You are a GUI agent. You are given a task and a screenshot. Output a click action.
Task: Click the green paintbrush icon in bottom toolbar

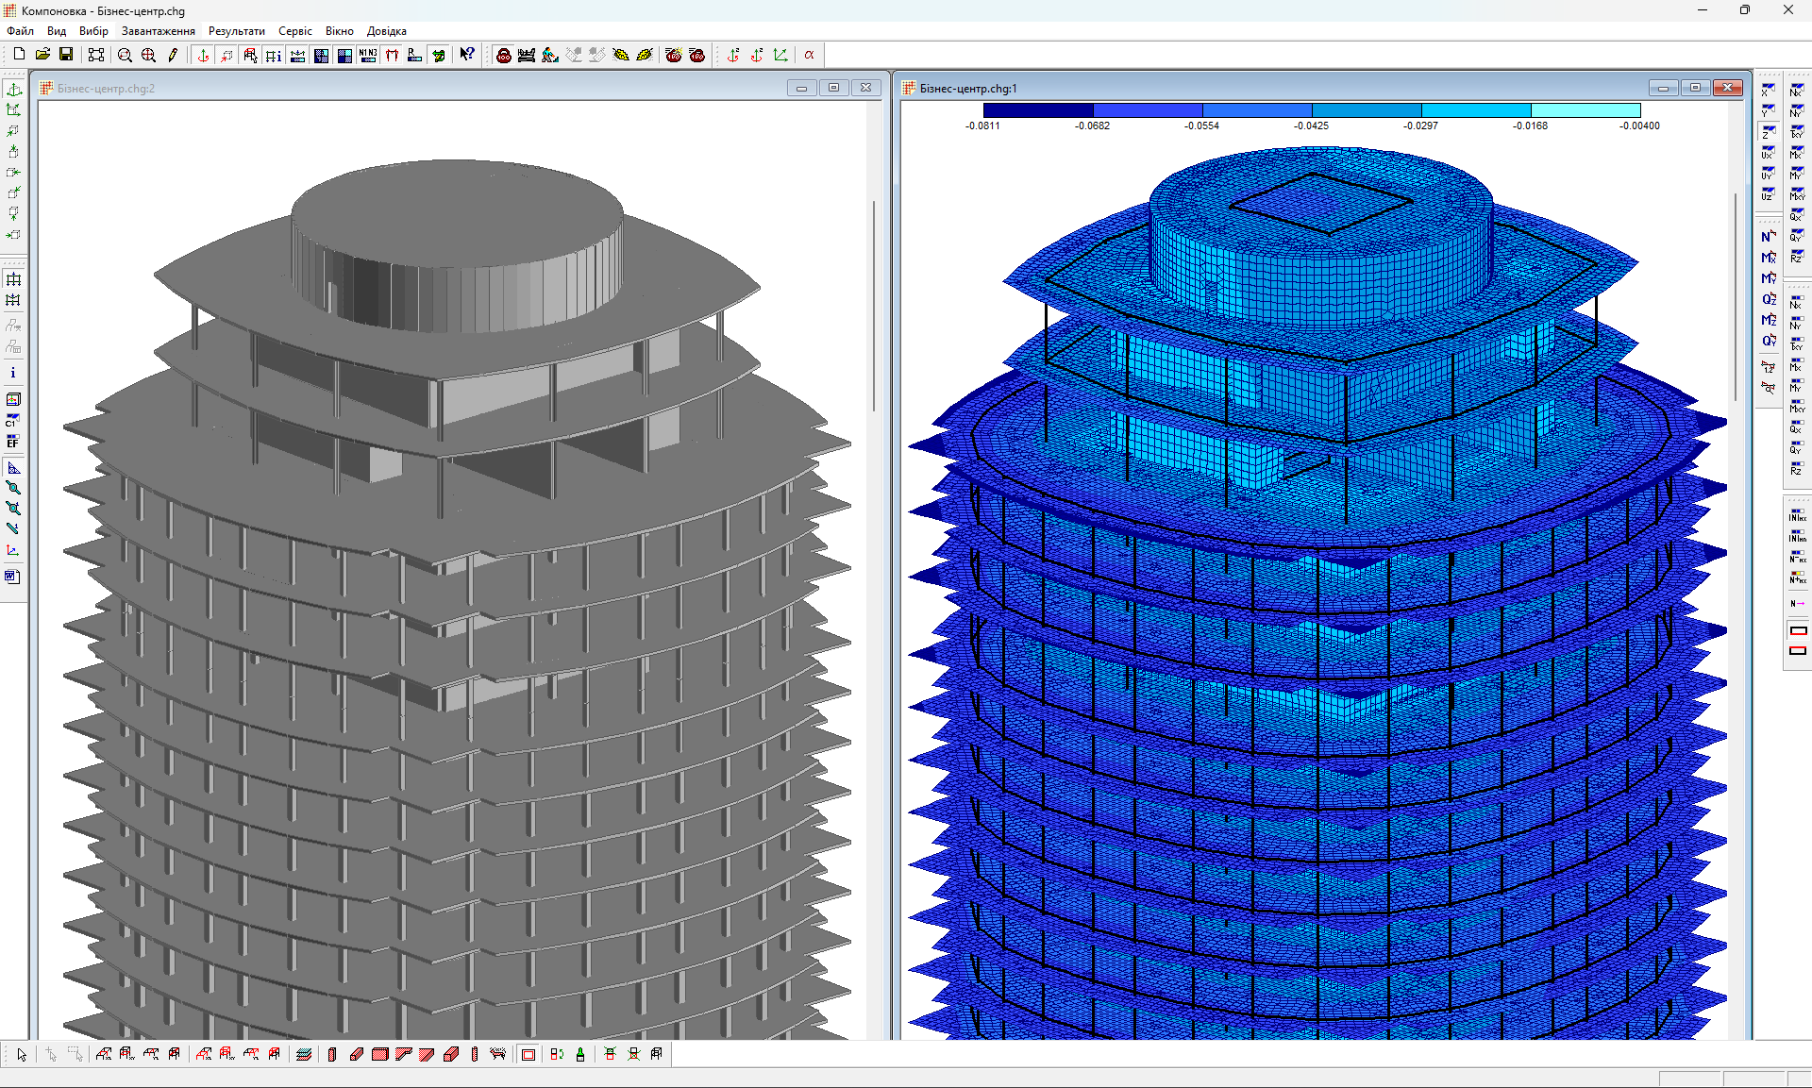[580, 1055]
